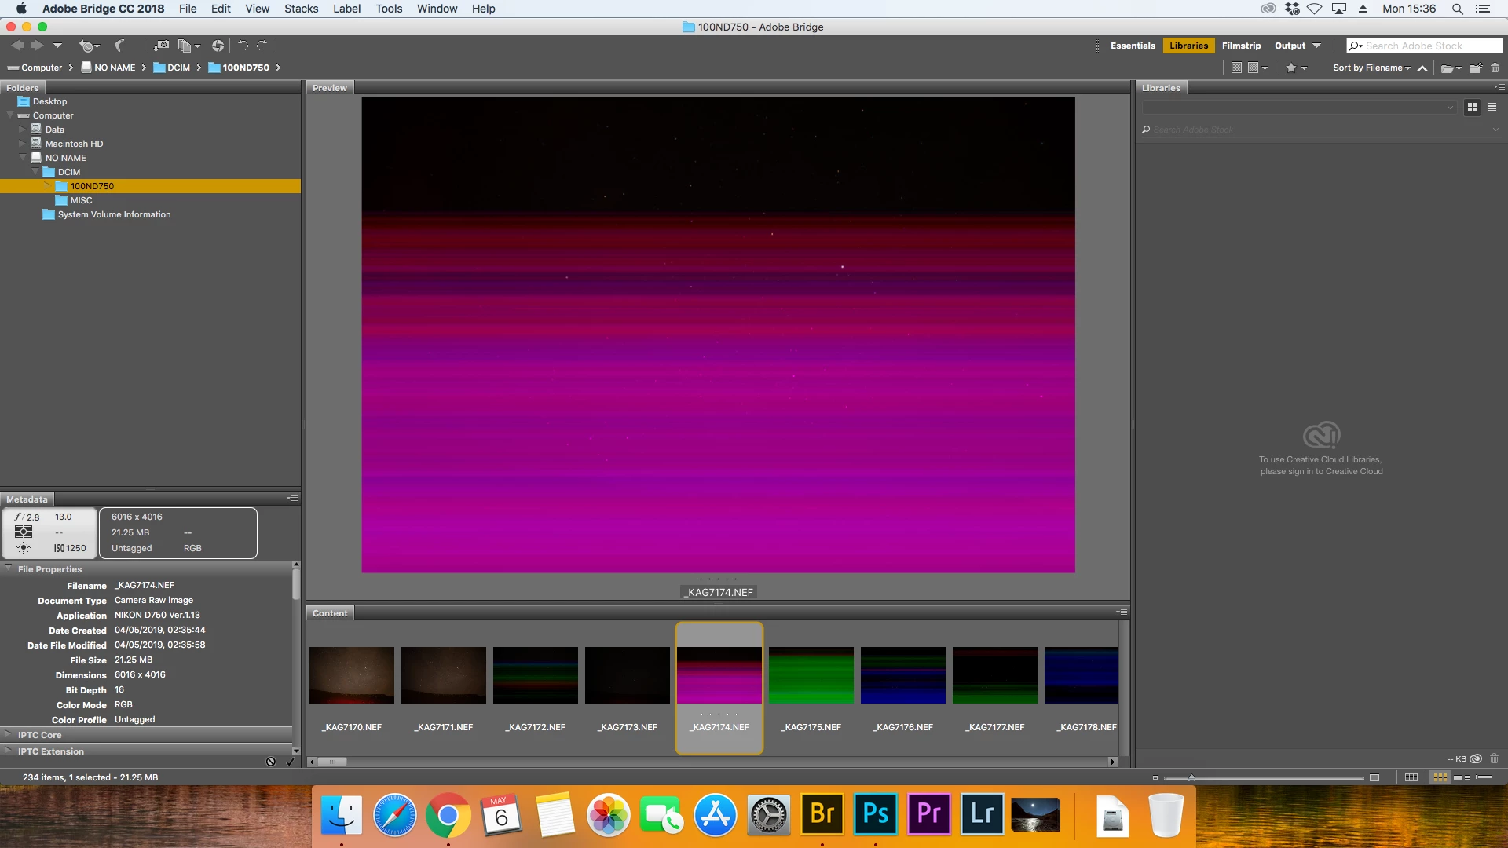Select the _KAG7175.NEF green thumbnail

811,675
